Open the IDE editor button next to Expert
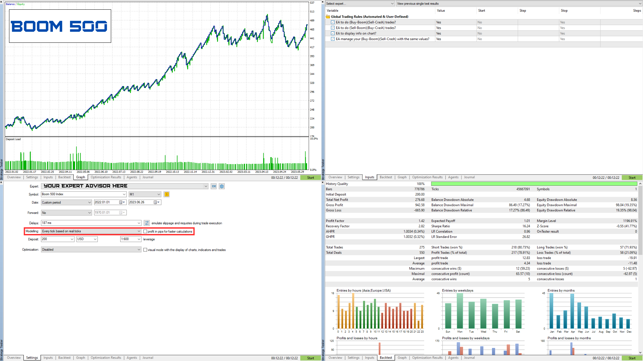This screenshot has width=643, height=361. (x=214, y=186)
